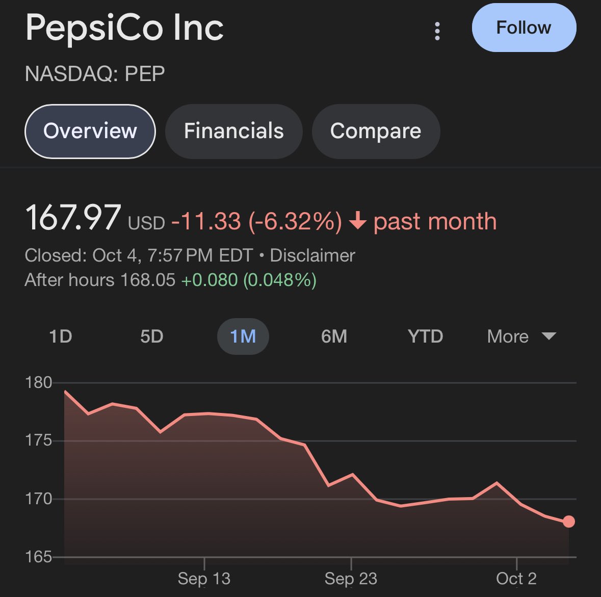
Task: Switch to the Overview tab
Action: point(90,131)
